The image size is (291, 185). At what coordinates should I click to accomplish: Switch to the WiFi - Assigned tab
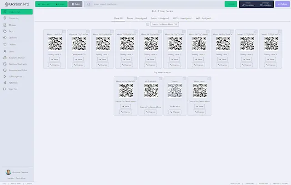pyautogui.click(x=204, y=18)
